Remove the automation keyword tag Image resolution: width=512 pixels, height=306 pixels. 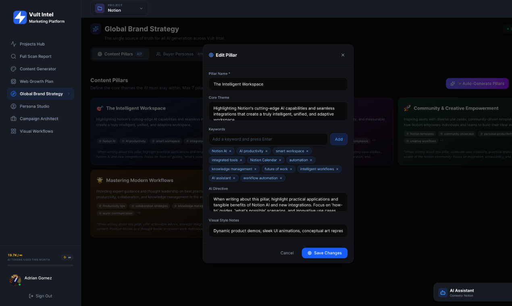tap(310, 160)
